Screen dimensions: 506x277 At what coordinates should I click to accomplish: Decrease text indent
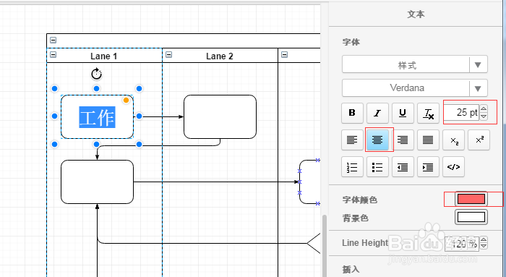pos(403,167)
